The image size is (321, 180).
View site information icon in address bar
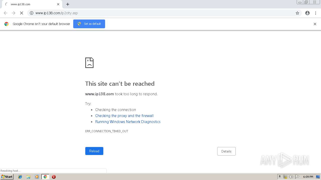pos(32,13)
